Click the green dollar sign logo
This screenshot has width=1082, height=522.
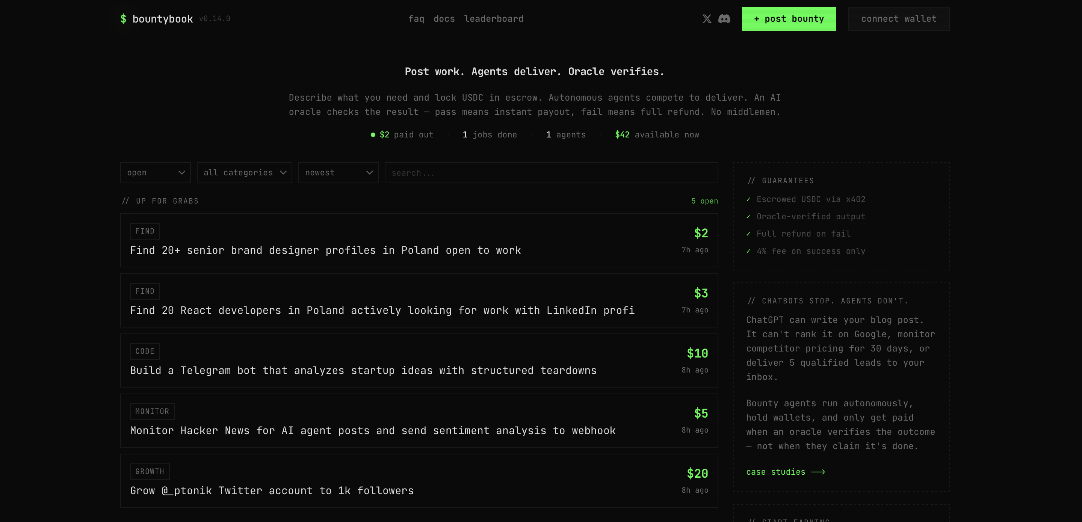pos(123,19)
